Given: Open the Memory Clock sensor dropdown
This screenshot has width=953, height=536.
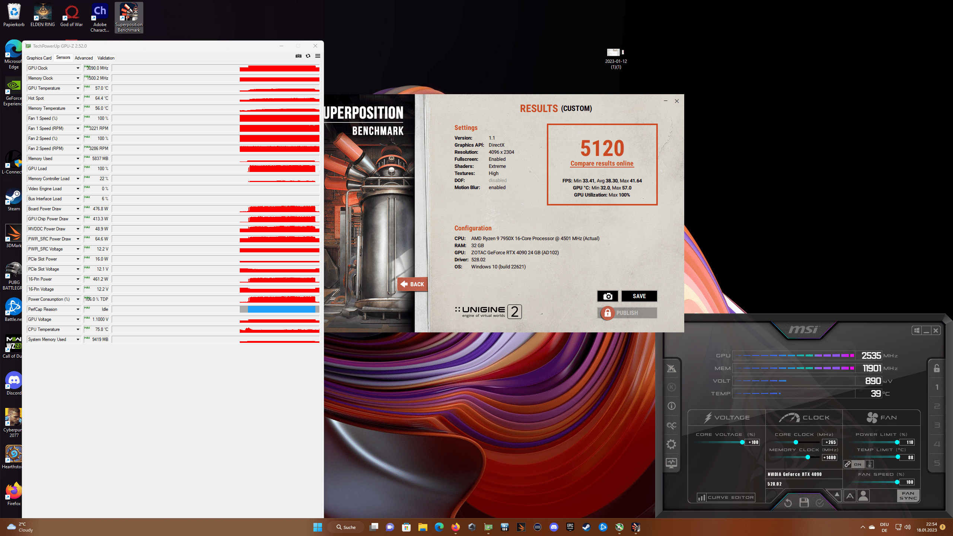Looking at the screenshot, I should click(78, 78).
